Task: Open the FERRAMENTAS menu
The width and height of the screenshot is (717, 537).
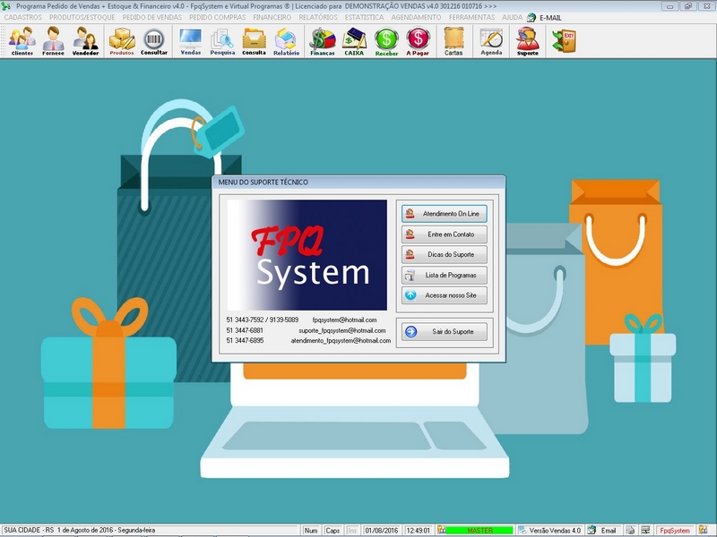Action: coord(472,17)
